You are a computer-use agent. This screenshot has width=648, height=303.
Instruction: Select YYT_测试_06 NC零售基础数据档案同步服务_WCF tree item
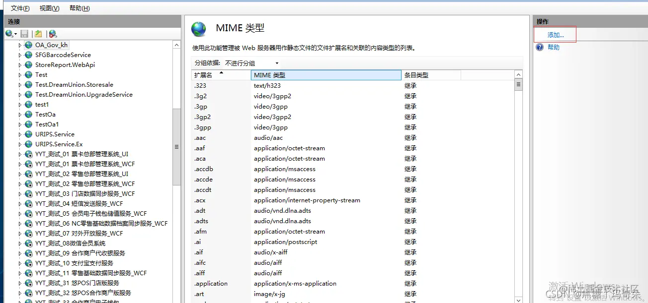[x=101, y=223]
